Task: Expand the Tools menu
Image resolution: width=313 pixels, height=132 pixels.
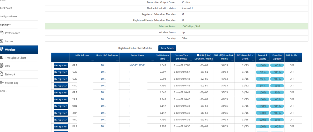Action: tap(3, 91)
